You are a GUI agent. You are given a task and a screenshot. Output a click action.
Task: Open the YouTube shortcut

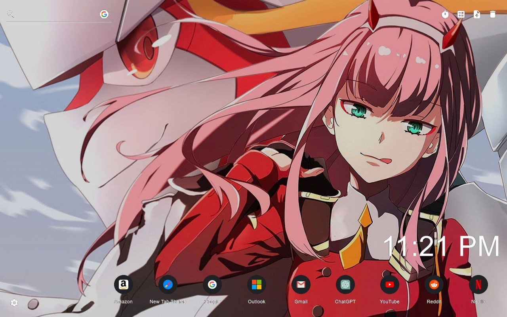pos(390,285)
